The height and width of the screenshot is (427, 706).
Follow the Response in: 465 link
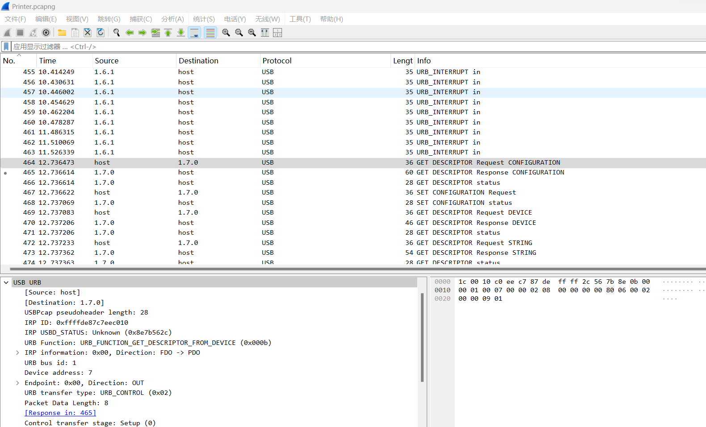(60, 413)
